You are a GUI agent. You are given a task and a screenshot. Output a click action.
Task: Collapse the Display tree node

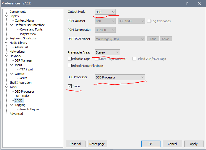tap(6, 16)
